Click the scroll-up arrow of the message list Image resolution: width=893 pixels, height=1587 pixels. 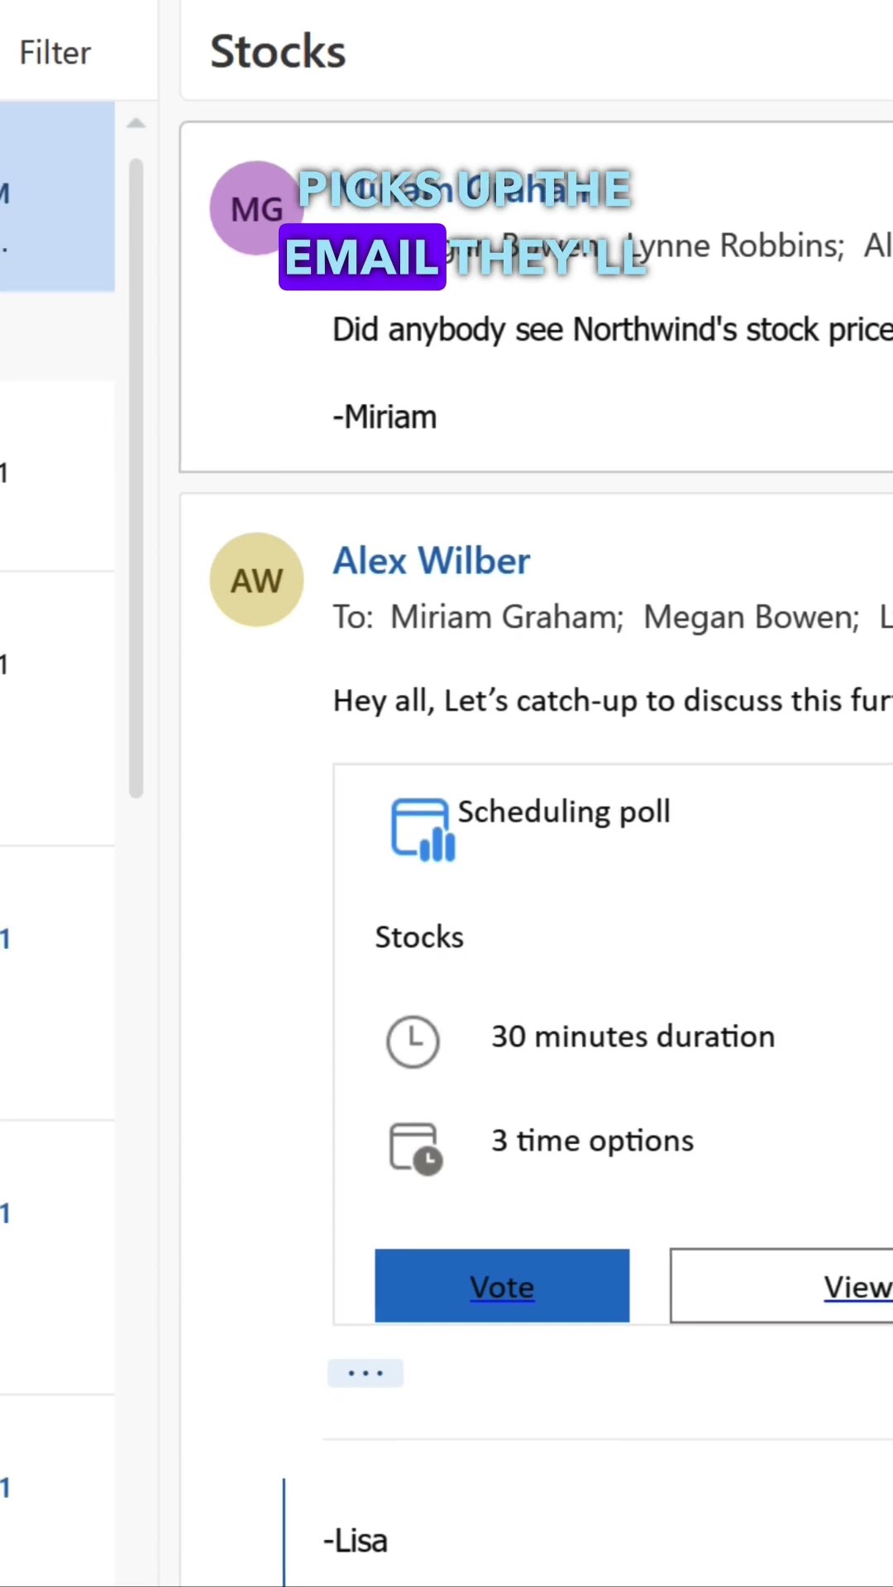click(x=136, y=124)
